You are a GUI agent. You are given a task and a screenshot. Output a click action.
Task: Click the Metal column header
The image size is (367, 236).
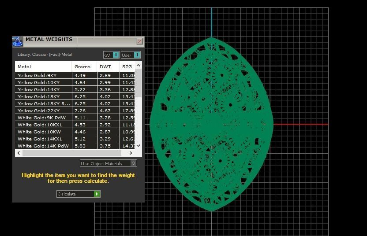43,66
